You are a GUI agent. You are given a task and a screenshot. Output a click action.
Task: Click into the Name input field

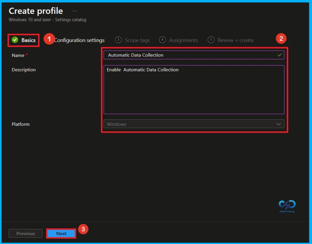pos(194,55)
